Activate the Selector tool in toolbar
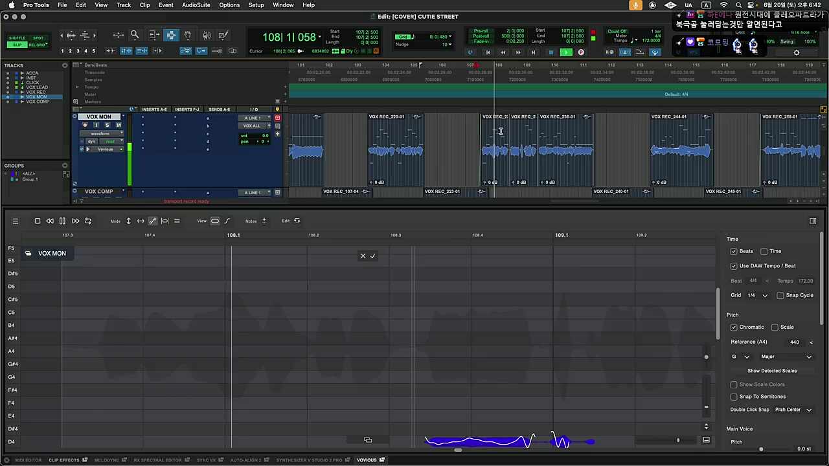The height and width of the screenshot is (466, 829). (171, 35)
